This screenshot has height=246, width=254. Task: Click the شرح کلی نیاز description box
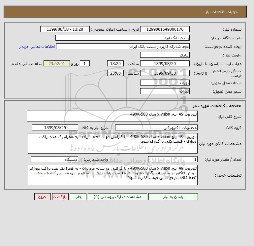[112, 116]
